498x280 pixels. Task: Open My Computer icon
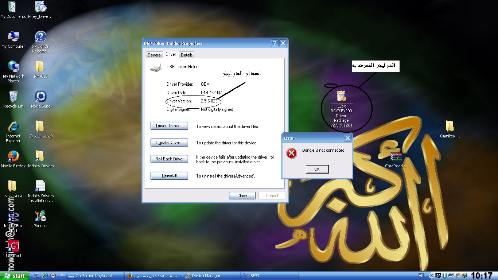pyautogui.click(x=13, y=40)
